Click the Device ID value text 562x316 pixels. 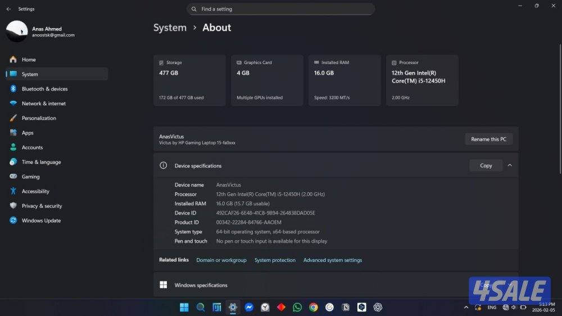coord(266,213)
